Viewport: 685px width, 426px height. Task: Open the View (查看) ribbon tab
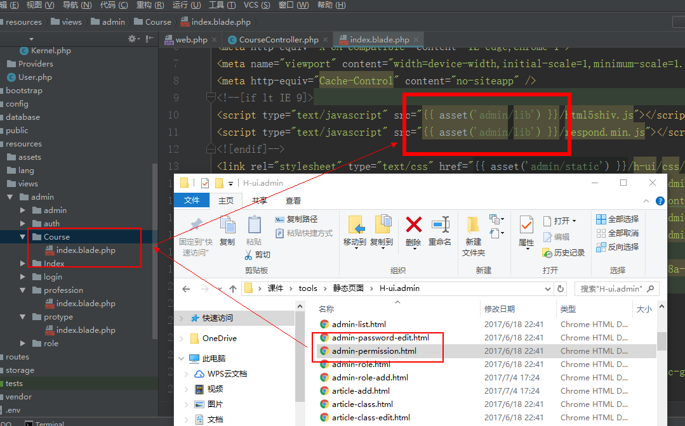[x=293, y=200]
